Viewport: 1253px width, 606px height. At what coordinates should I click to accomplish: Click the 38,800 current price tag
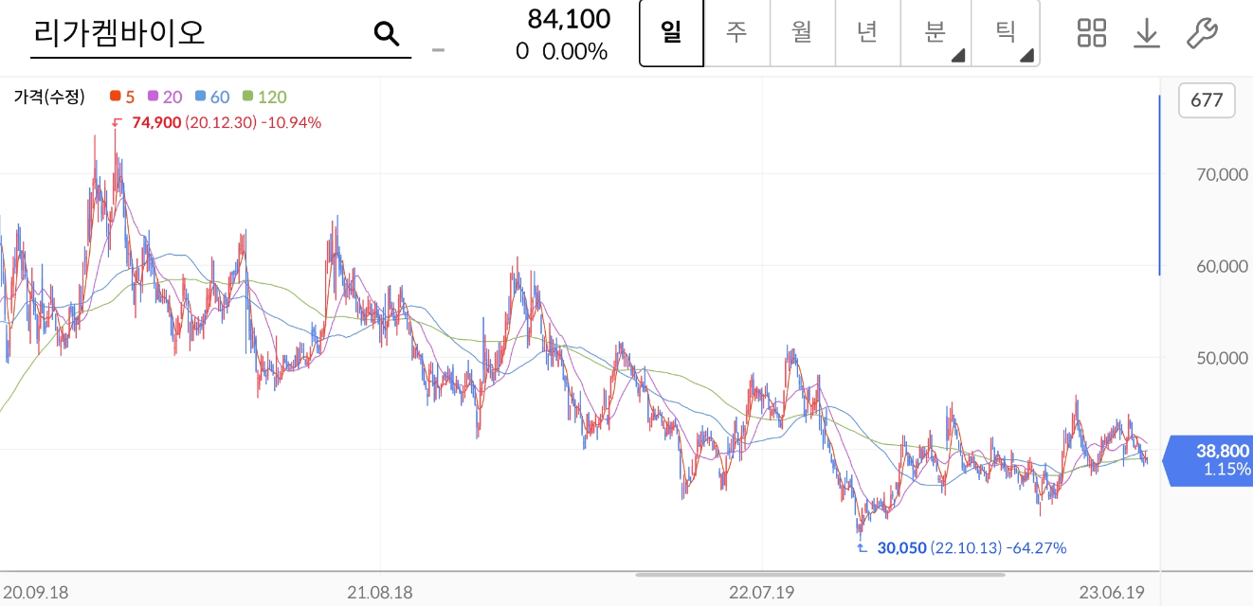tap(1208, 460)
